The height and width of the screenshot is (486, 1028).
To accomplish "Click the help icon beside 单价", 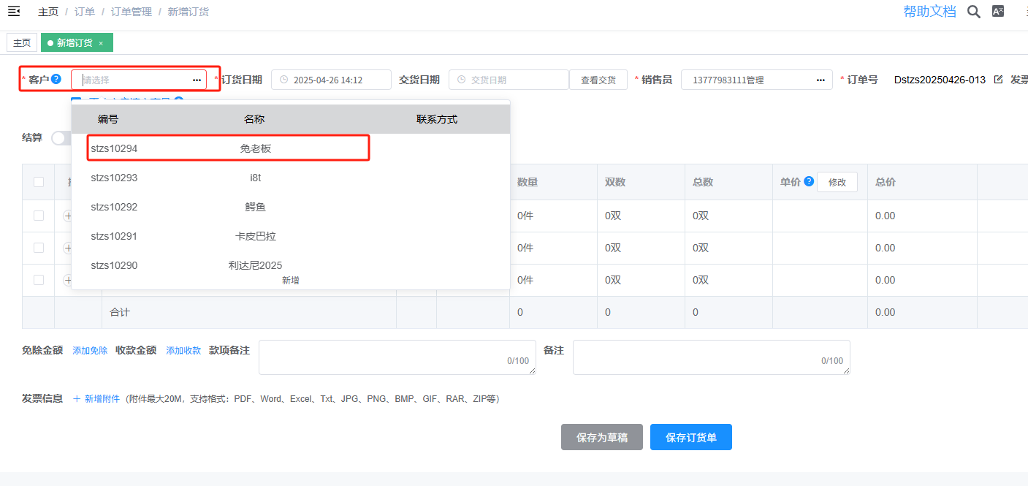I will coord(809,181).
